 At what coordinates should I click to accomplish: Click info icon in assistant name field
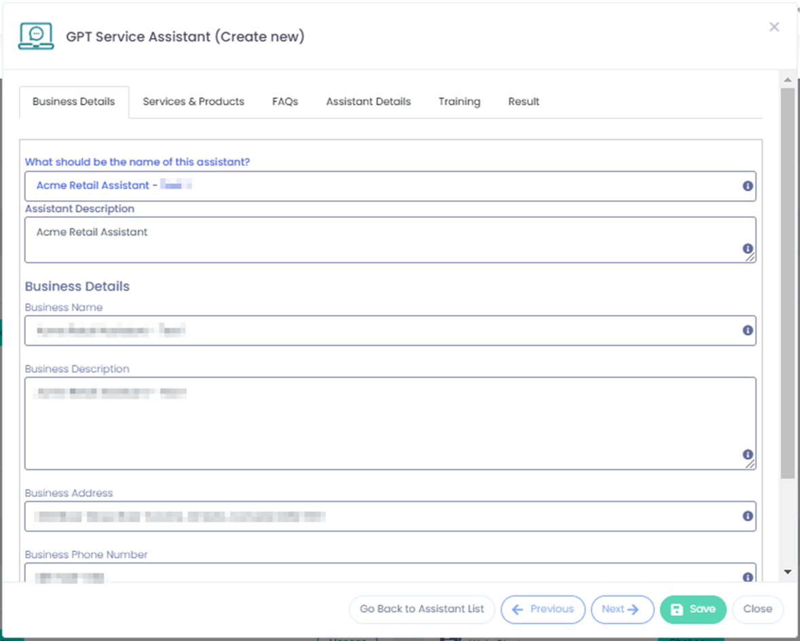click(748, 186)
